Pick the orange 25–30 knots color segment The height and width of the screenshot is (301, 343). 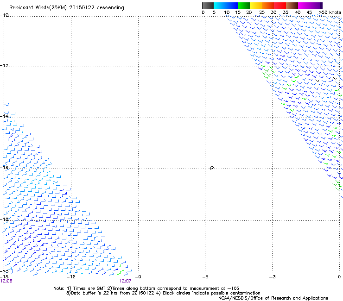(268, 6)
